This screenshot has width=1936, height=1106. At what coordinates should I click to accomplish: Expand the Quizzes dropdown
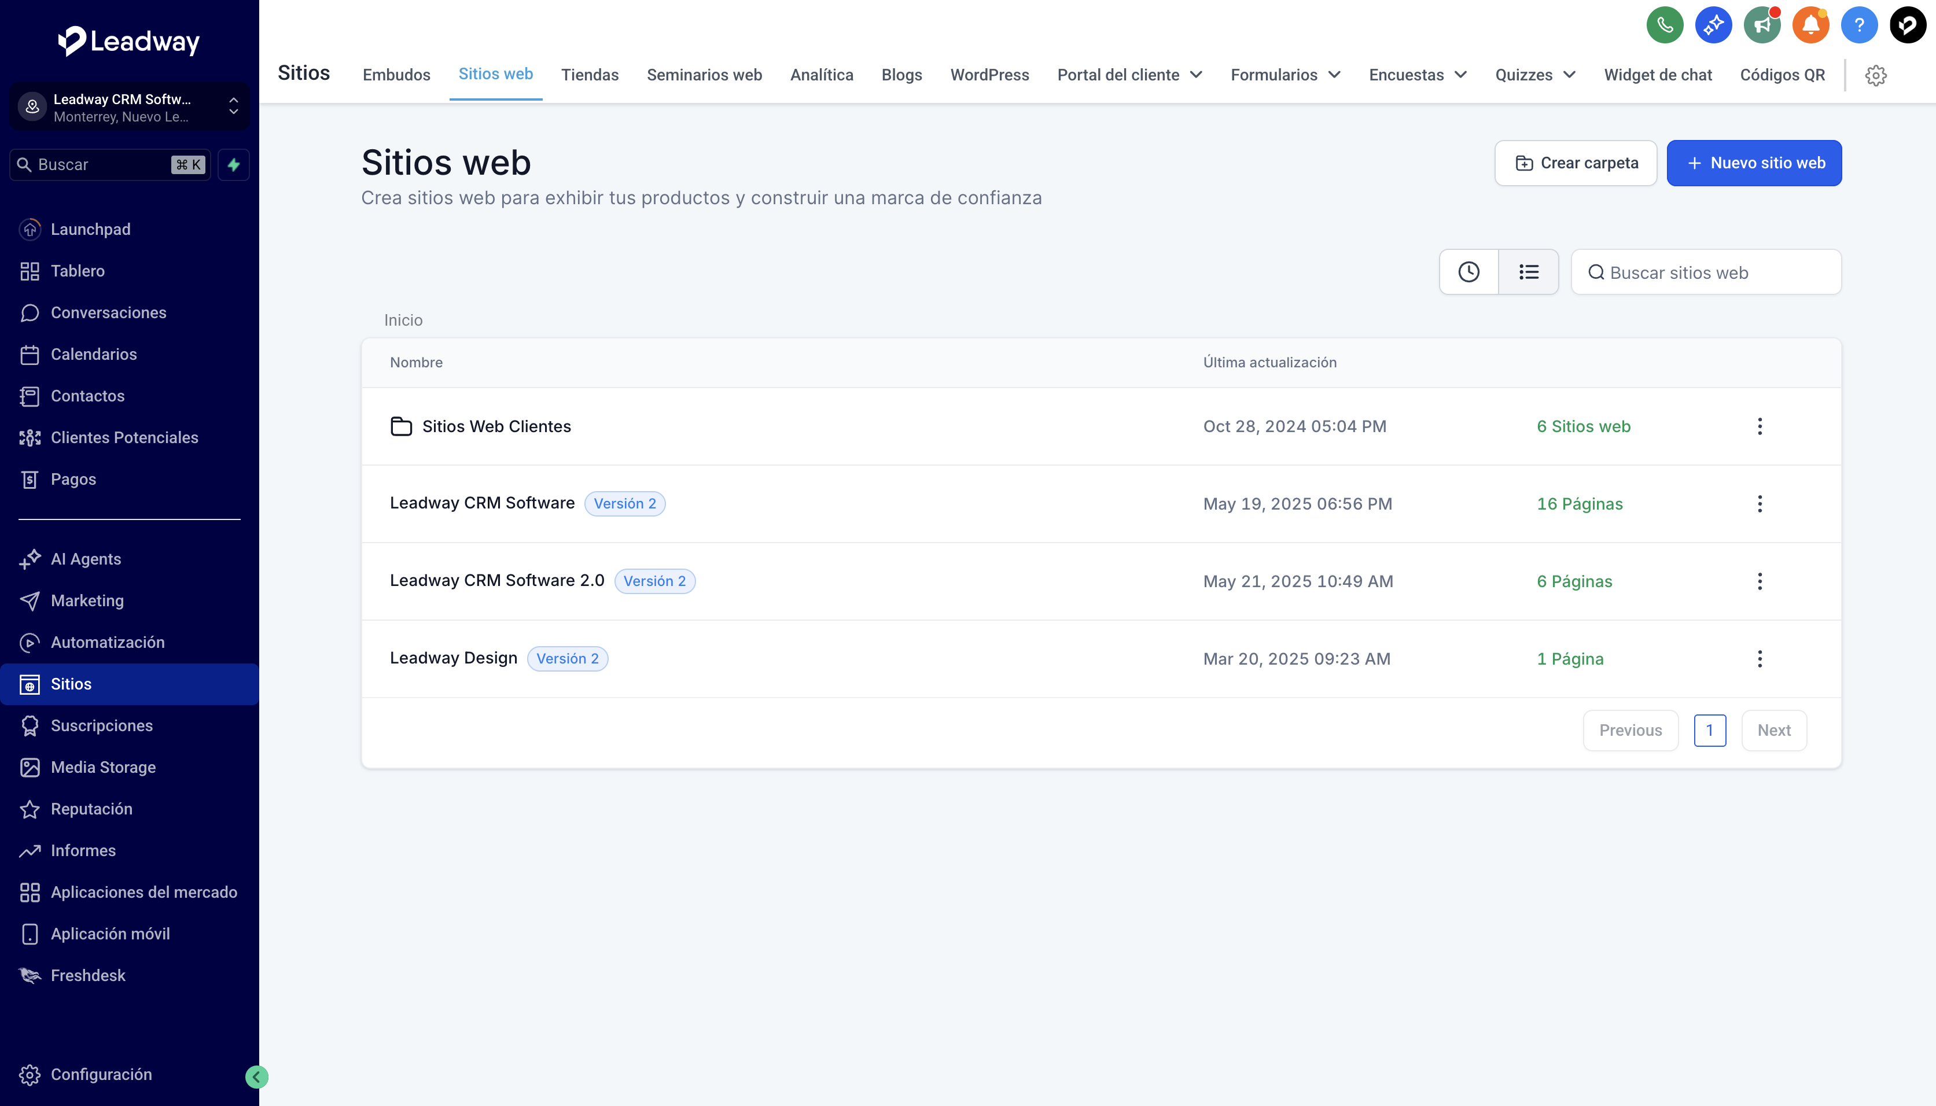click(x=1535, y=75)
